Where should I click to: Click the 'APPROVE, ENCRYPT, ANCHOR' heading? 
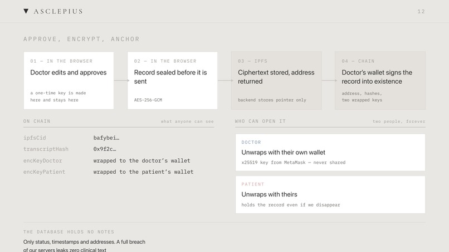[81, 39]
